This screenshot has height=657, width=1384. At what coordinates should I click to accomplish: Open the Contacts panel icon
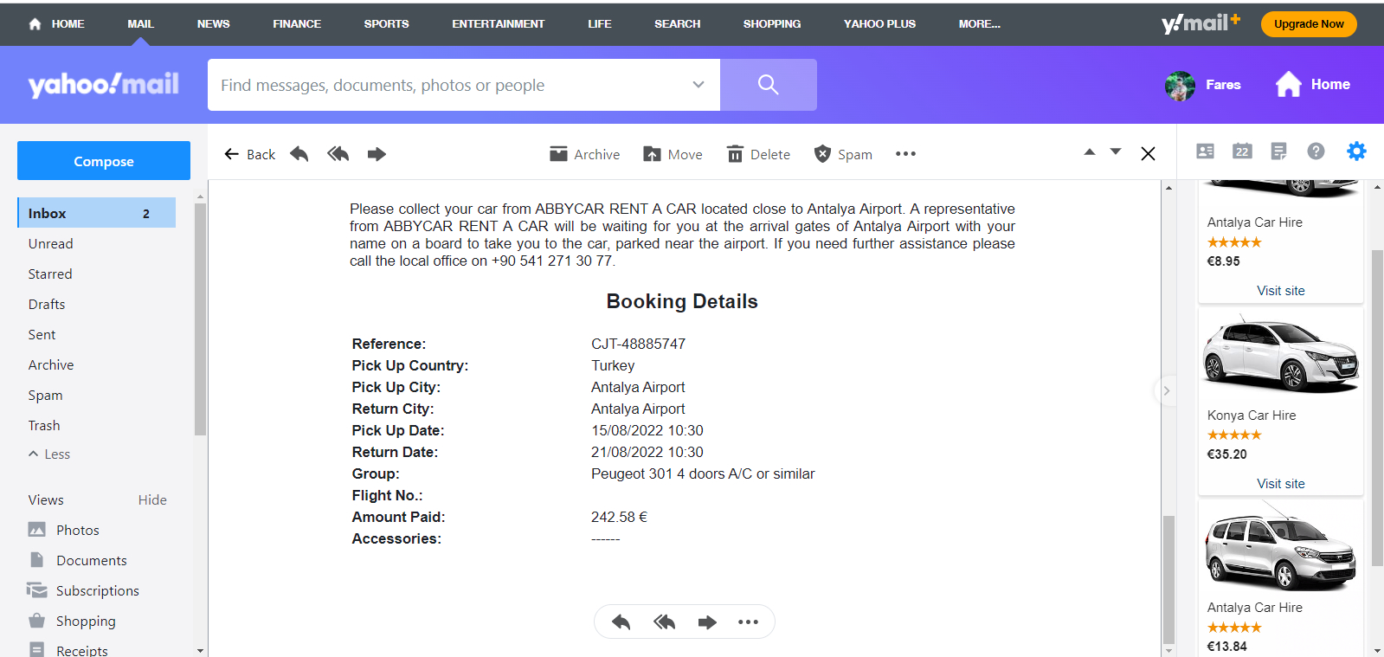point(1205,151)
